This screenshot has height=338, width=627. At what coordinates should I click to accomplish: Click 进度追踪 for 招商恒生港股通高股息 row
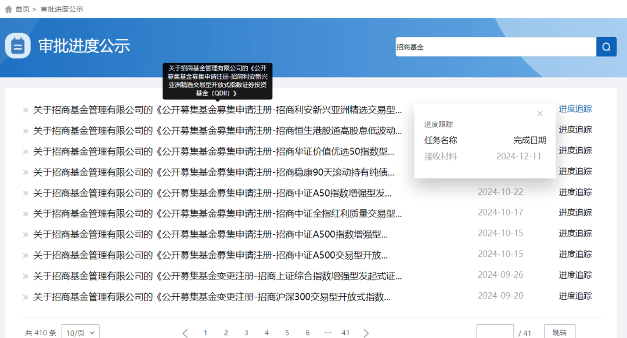tap(575, 129)
